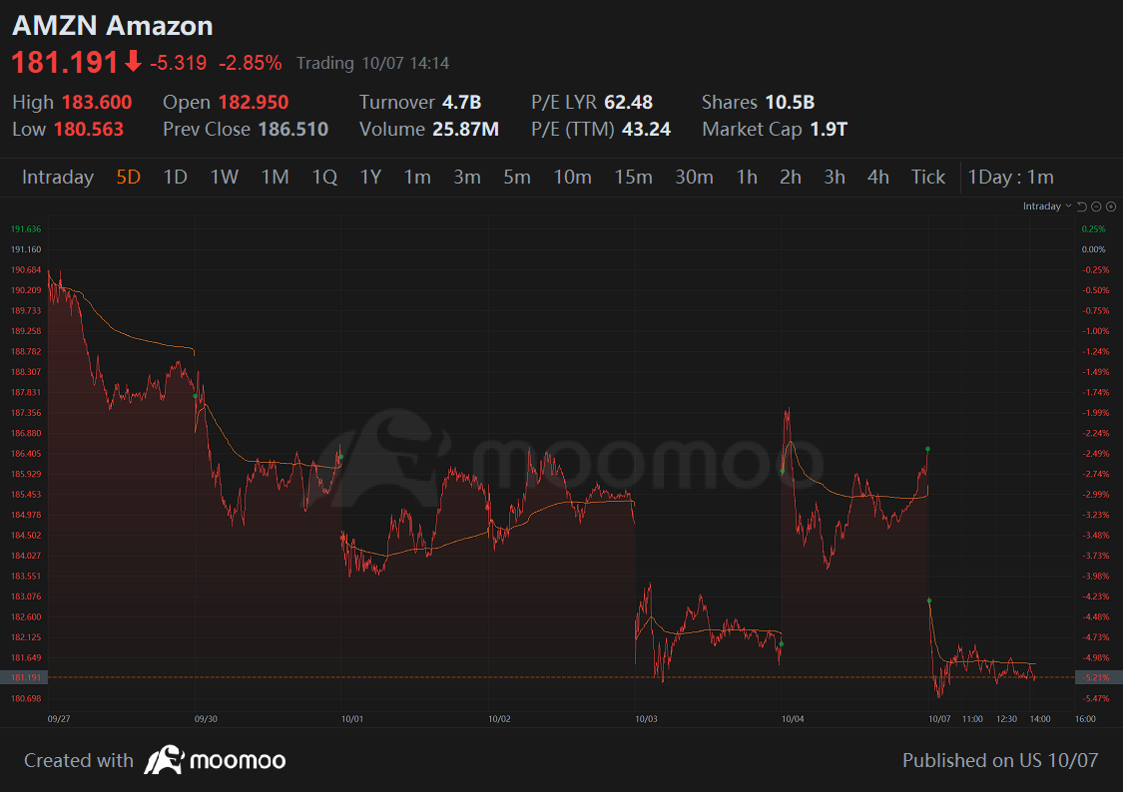Choose the 1m interval tab
This screenshot has height=792, width=1123.
(417, 177)
